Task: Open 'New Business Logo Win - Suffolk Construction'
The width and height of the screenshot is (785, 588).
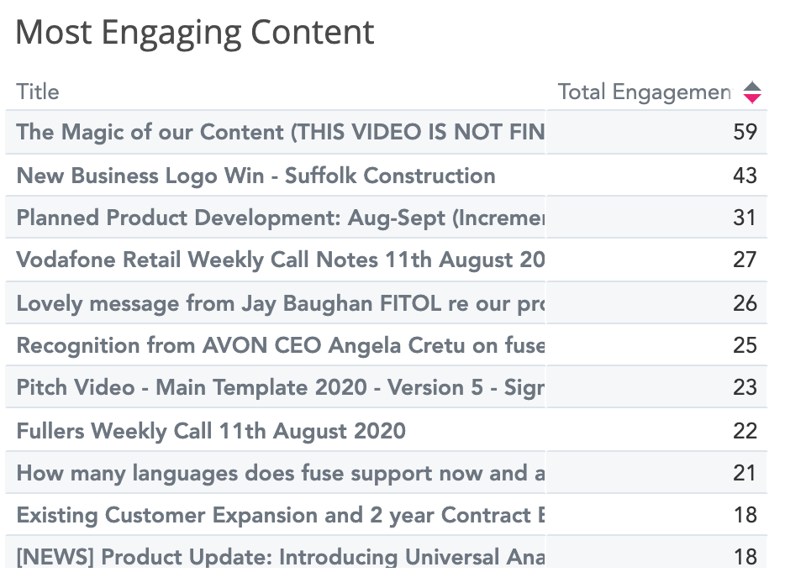Action: pyautogui.click(x=256, y=176)
